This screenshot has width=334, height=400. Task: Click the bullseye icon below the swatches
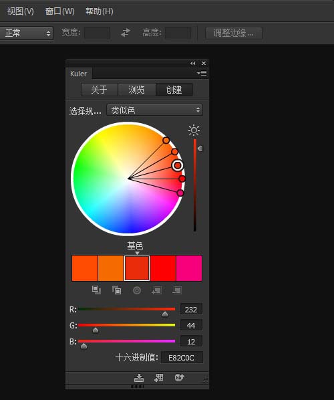coord(137,290)
